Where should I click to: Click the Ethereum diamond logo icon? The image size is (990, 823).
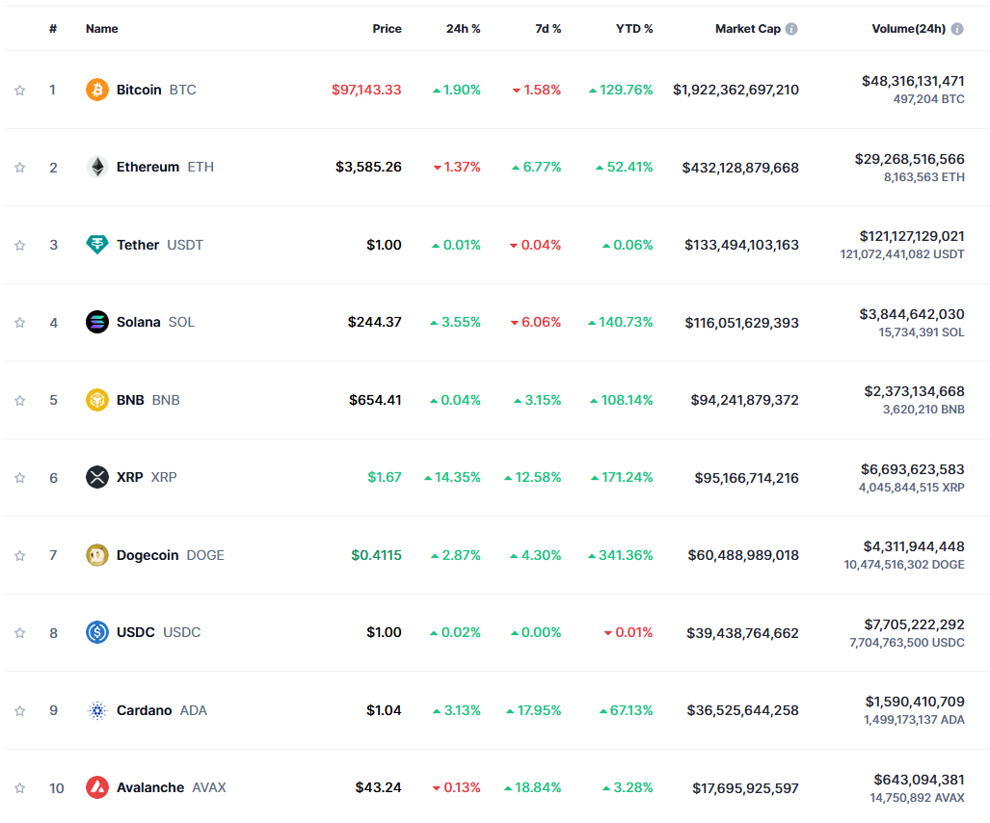[97, 168]
